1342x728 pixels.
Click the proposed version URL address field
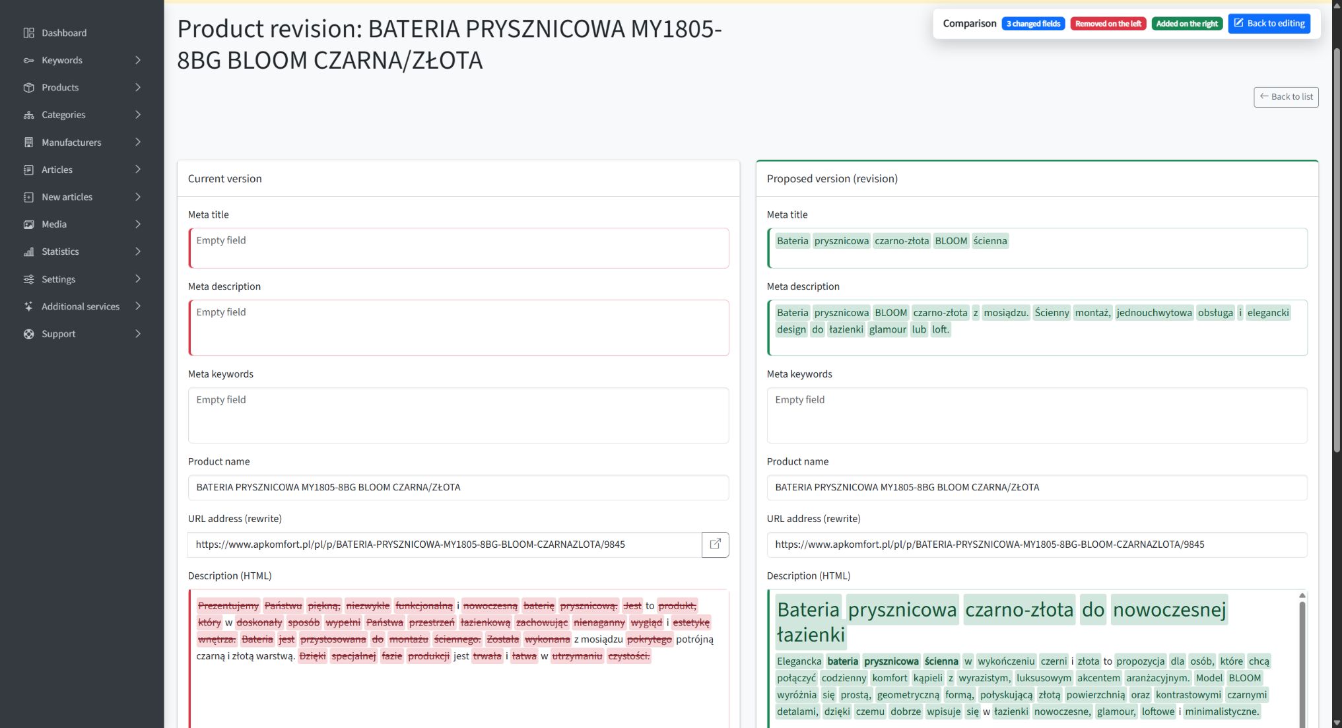(x=1037, y=545)
